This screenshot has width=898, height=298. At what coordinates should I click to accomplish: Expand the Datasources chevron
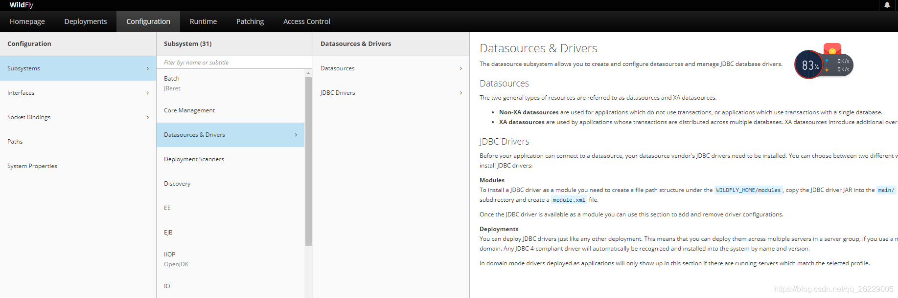click(x=461, y=68)
